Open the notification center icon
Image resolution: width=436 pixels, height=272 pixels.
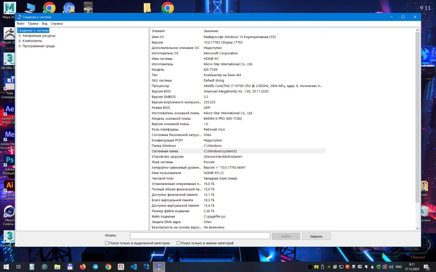click(426, 267)
